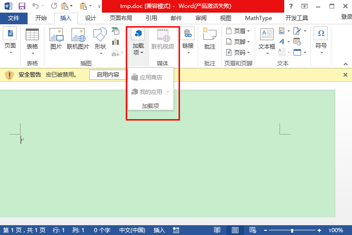Switch to the Review (审阅) tab
The image size is (352, 235).
click(201, 18)
